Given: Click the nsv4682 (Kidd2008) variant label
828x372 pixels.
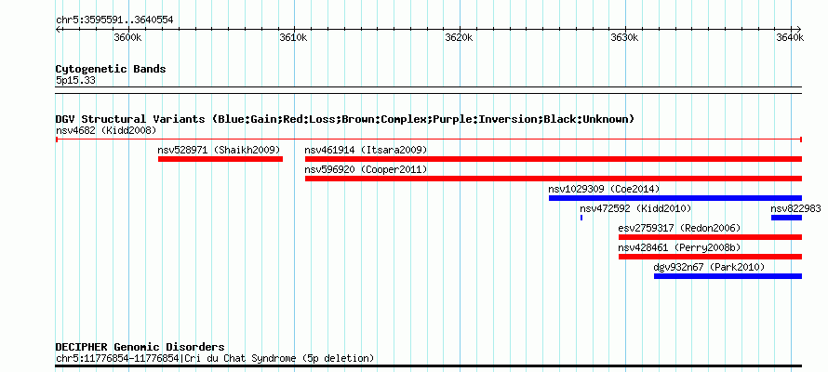Looking at the screenshot, I should point(106,130).
